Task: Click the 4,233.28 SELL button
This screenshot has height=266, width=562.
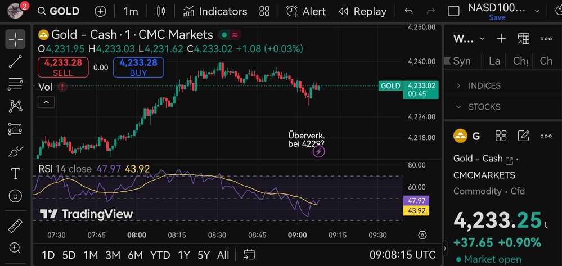Action: tap(63, 67)
